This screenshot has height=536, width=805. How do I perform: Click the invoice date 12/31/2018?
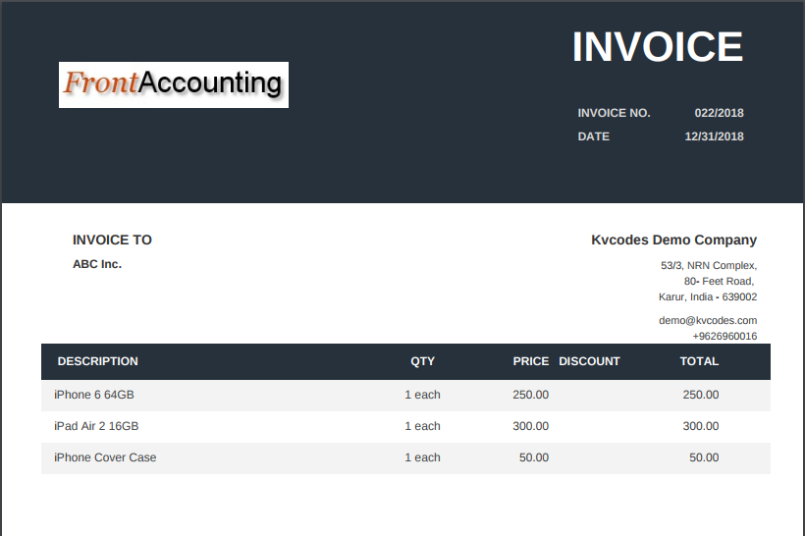(x=714, y=136)
